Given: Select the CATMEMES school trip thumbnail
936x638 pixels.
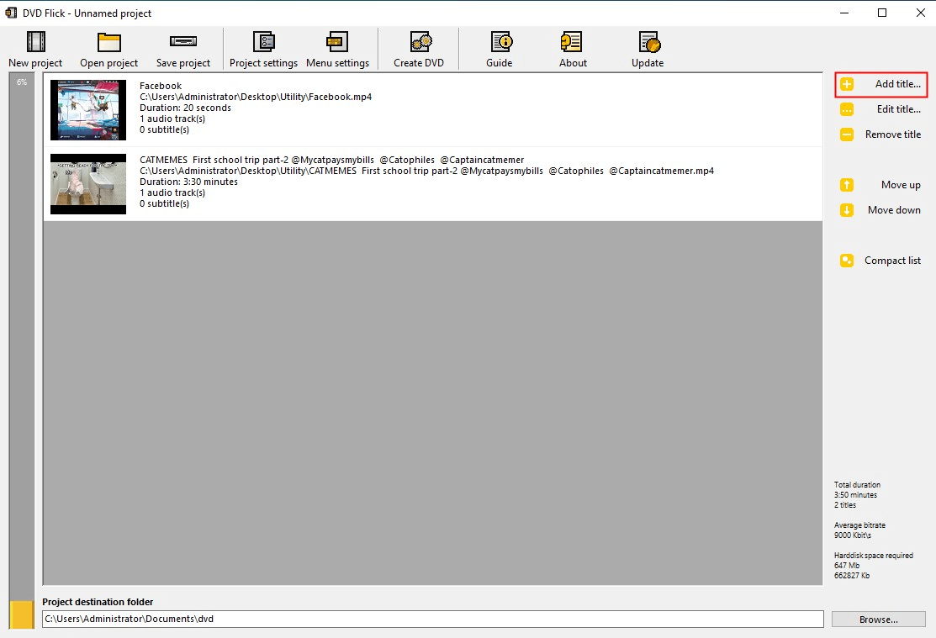Looking at the screenshot, I should (88, 183).
